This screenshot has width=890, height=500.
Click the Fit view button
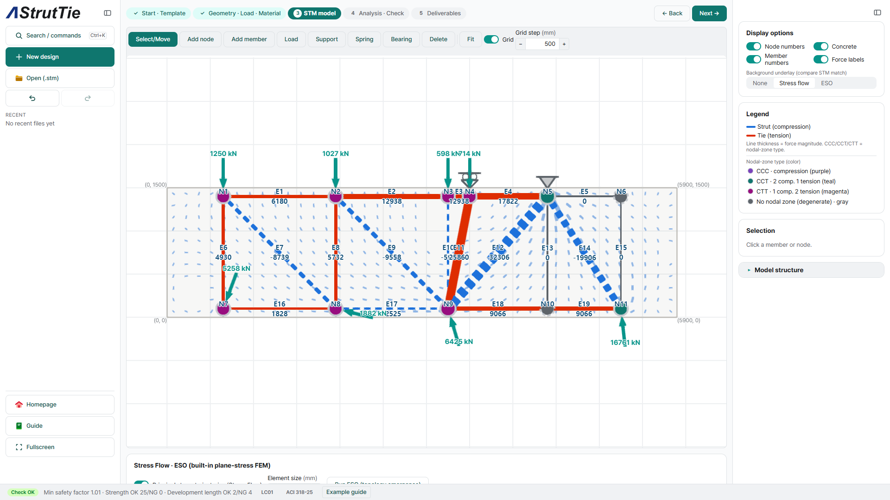pos(470,39)
